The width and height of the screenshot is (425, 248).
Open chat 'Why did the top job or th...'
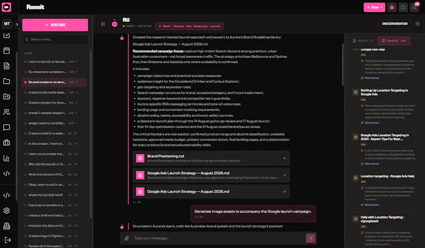coord(54,164)
